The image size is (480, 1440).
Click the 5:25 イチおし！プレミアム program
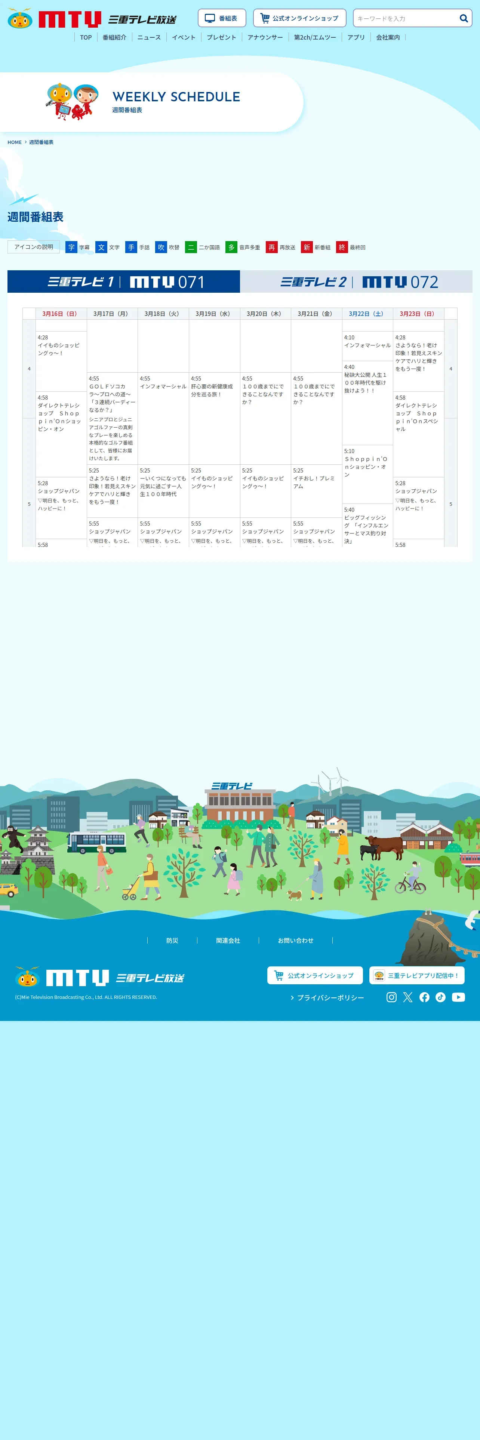pos(316,491)
